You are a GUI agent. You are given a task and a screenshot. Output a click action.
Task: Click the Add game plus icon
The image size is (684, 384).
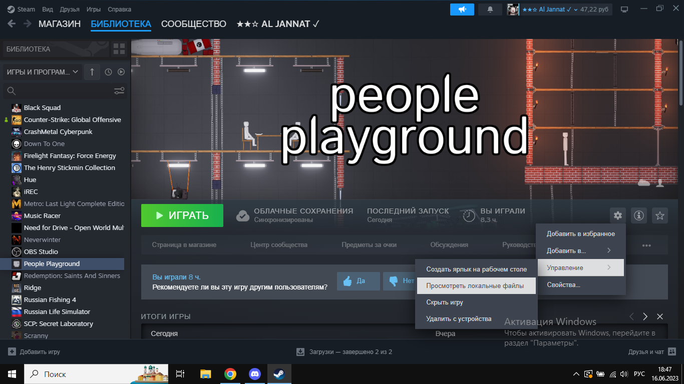click(x=12, y=351)
